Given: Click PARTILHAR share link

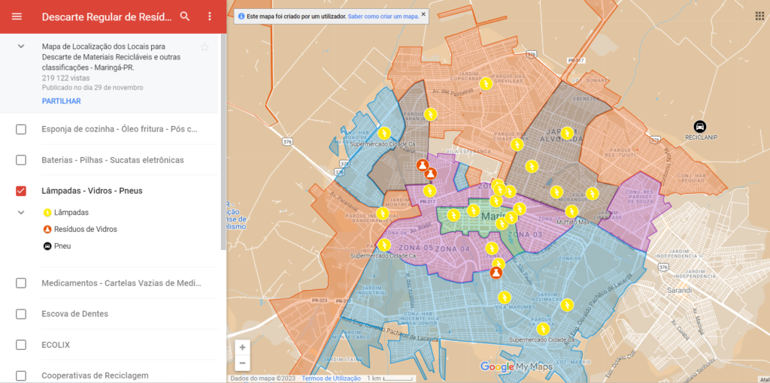Looking at the screenshot, I should tap(62, 101).
